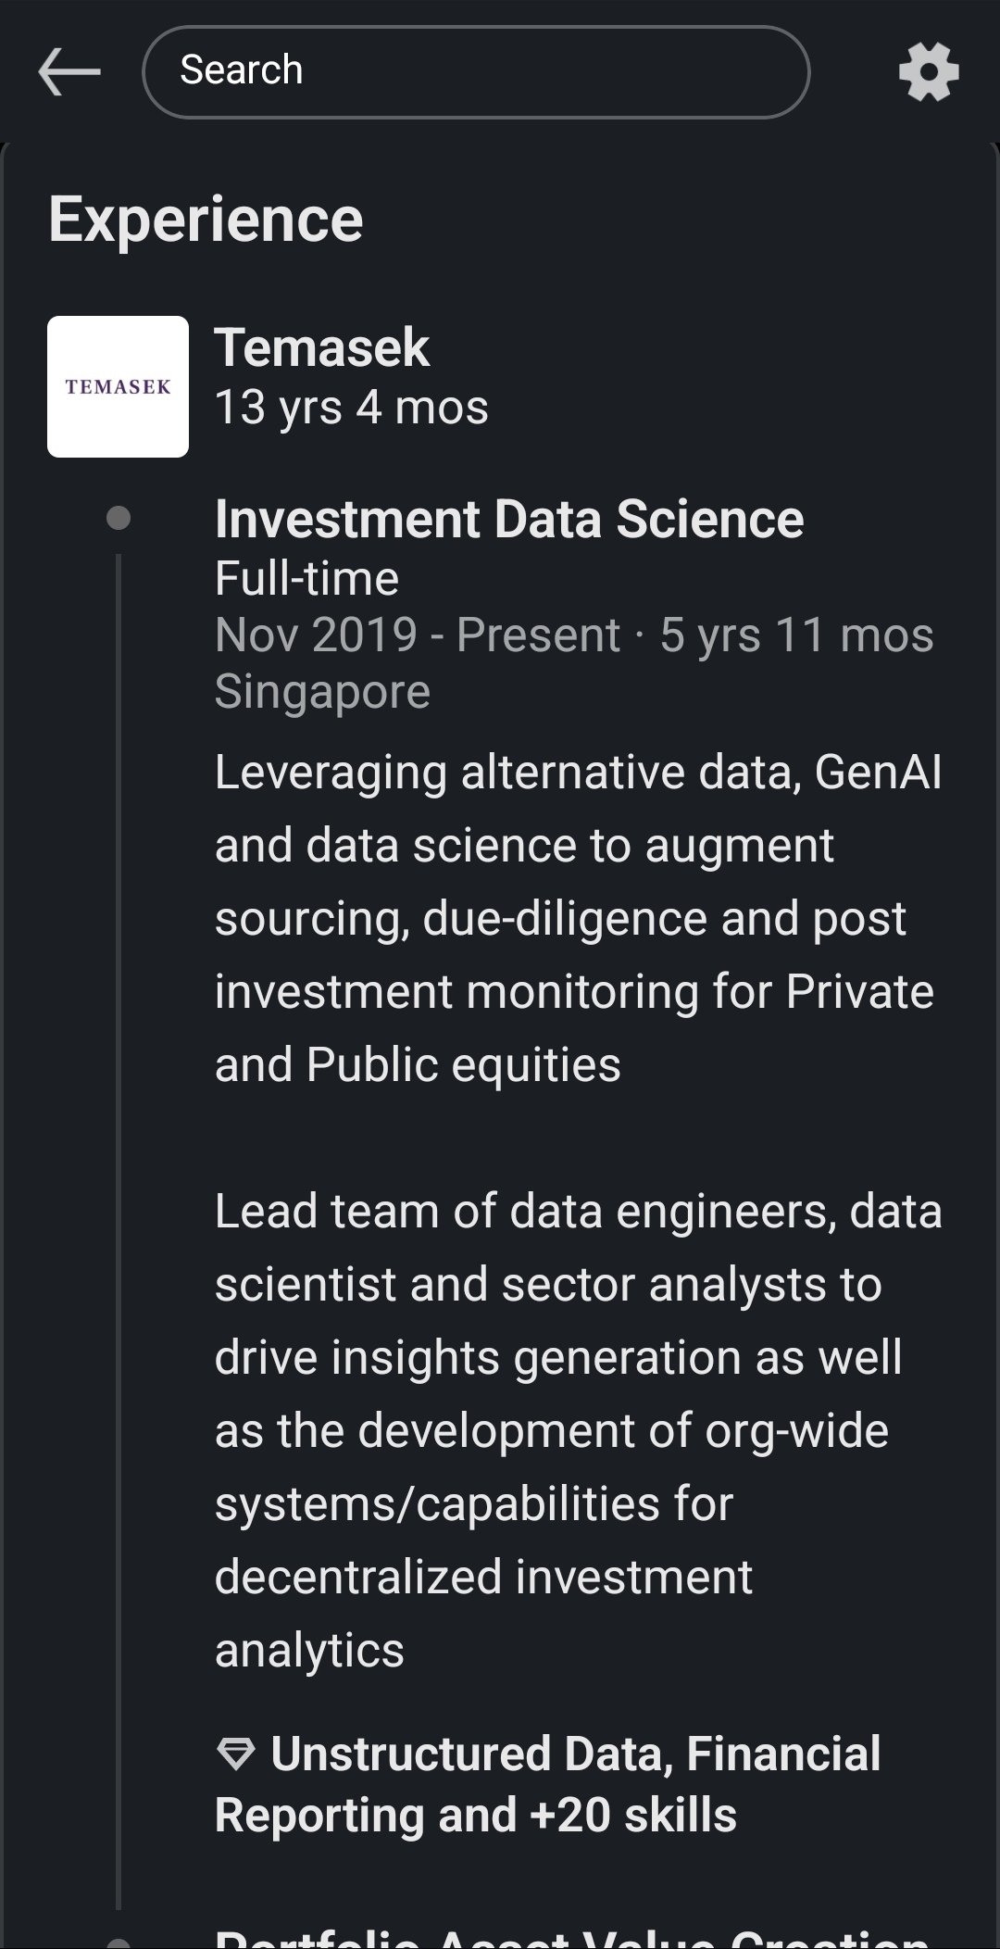Click the timeline bullet beside Investment Data Science
This screenshot has width=1000, height=1949.
119,518
